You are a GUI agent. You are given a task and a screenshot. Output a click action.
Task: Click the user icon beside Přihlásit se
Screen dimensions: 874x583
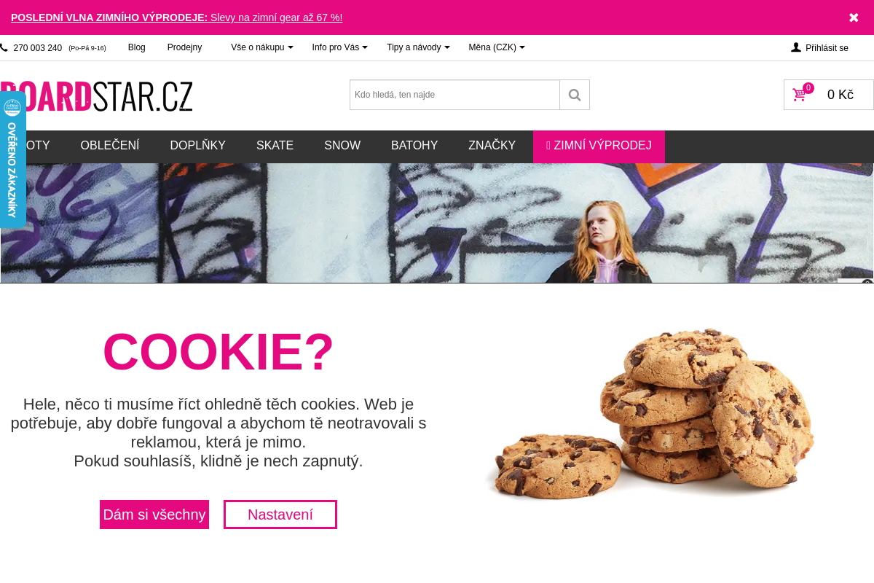[x=796, y=47]
